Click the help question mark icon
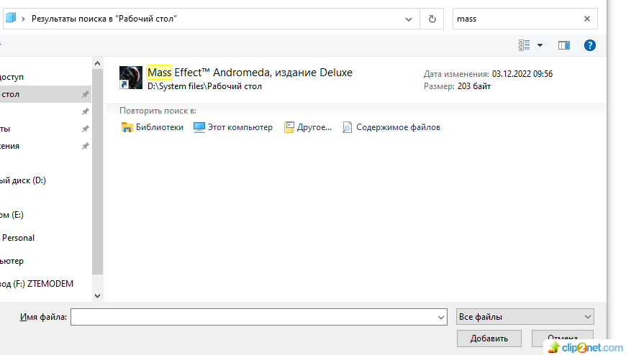The image size is (626, 355). pos(589,45)
